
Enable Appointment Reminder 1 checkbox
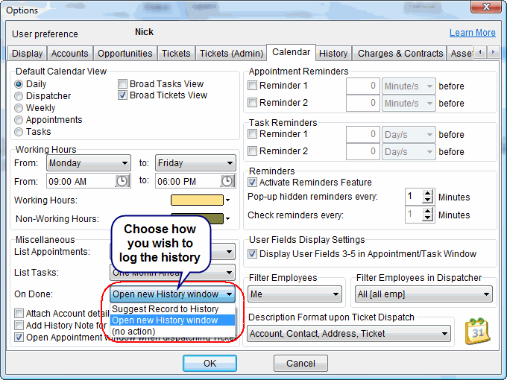tap(253, 86)
